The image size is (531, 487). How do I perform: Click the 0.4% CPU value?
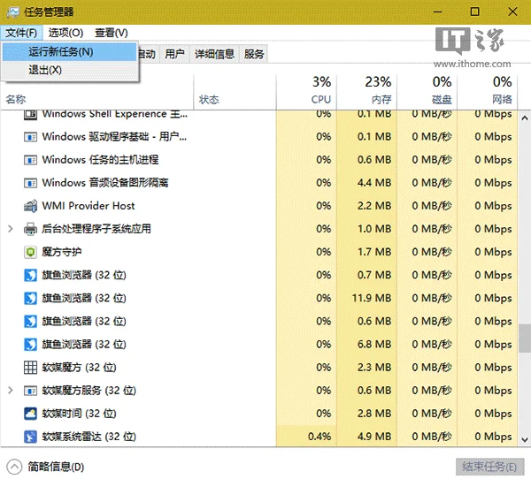pos(319,437)
